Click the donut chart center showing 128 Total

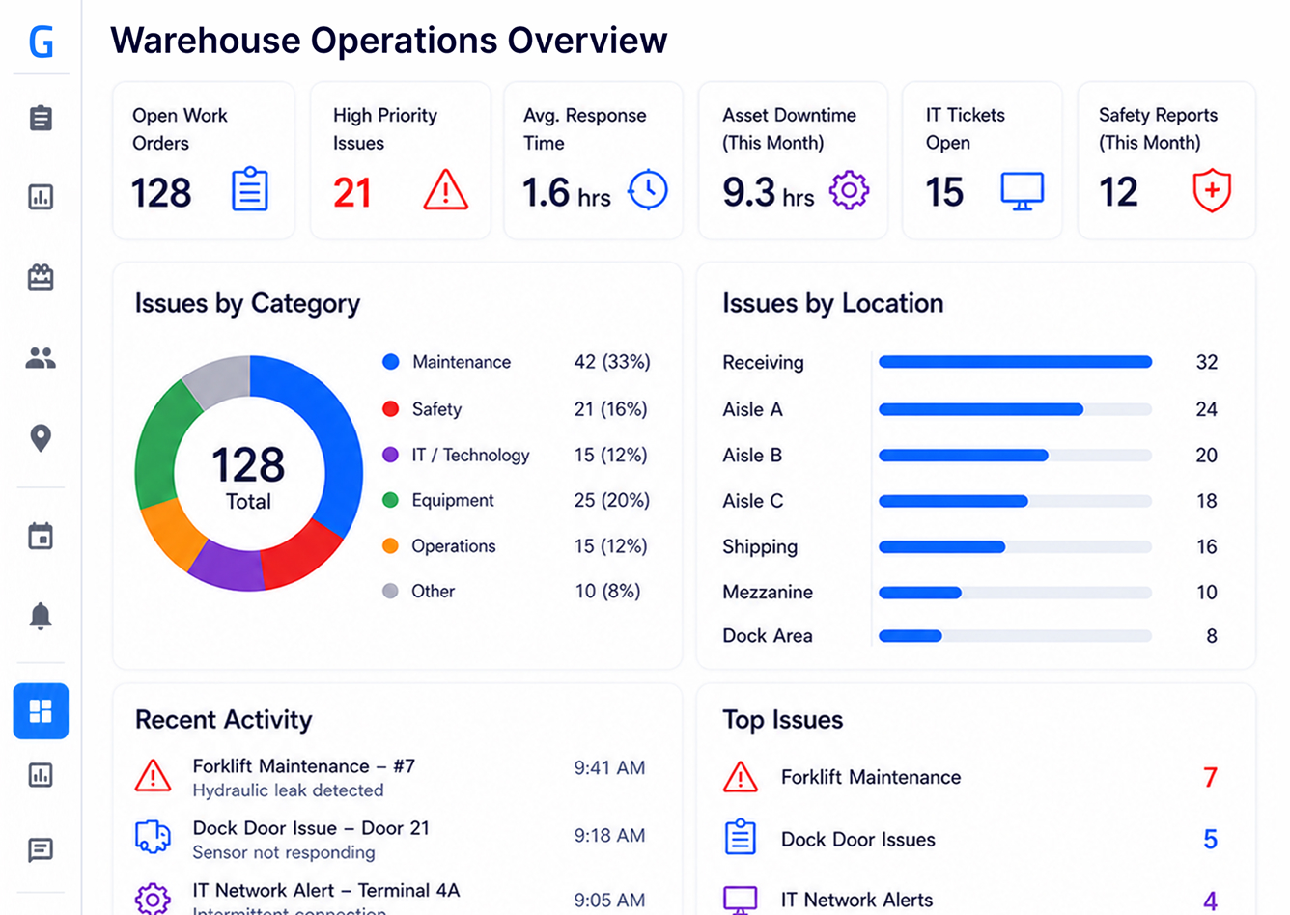(x=248, y=476)
